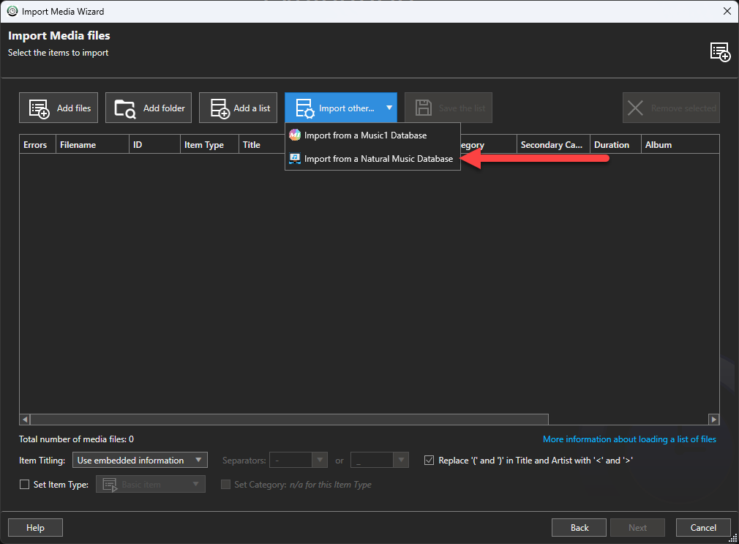Click the Import Media Wizard title bar icon
This screenshot has width=739, height=544.
(x=12, y=11)
